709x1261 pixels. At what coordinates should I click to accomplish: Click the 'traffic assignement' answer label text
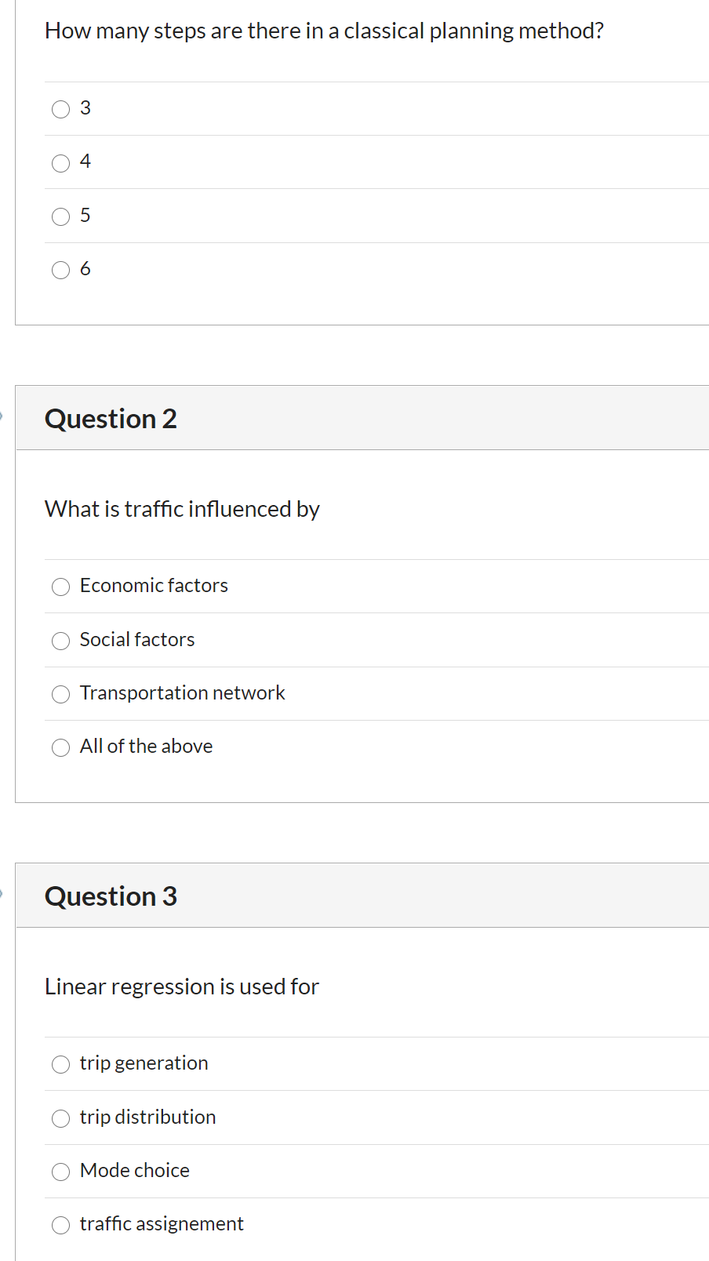(162, 1223)
